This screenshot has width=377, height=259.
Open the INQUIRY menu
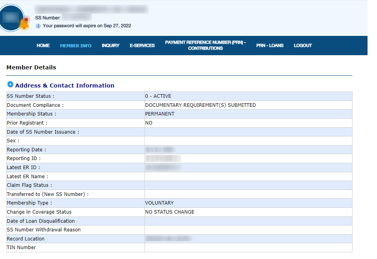pyautogui.click(x=111, y=45)
